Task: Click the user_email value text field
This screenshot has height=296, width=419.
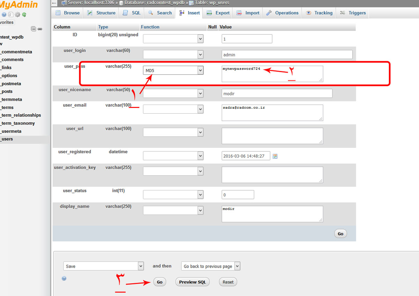Action: pos(272,113)
